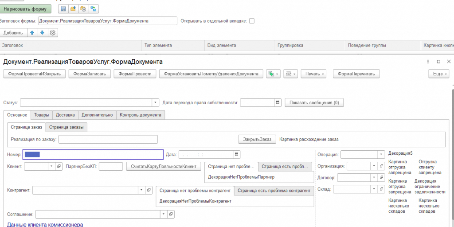Click open-form icon next to Контрагент field

coord(149,190)
